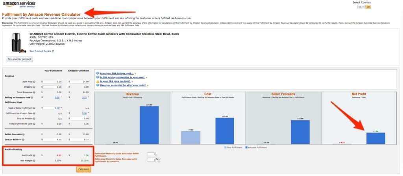Click the Your Fulfillment Shipping input field
Viewport: 403px width, 176px height.
point(52,87)
